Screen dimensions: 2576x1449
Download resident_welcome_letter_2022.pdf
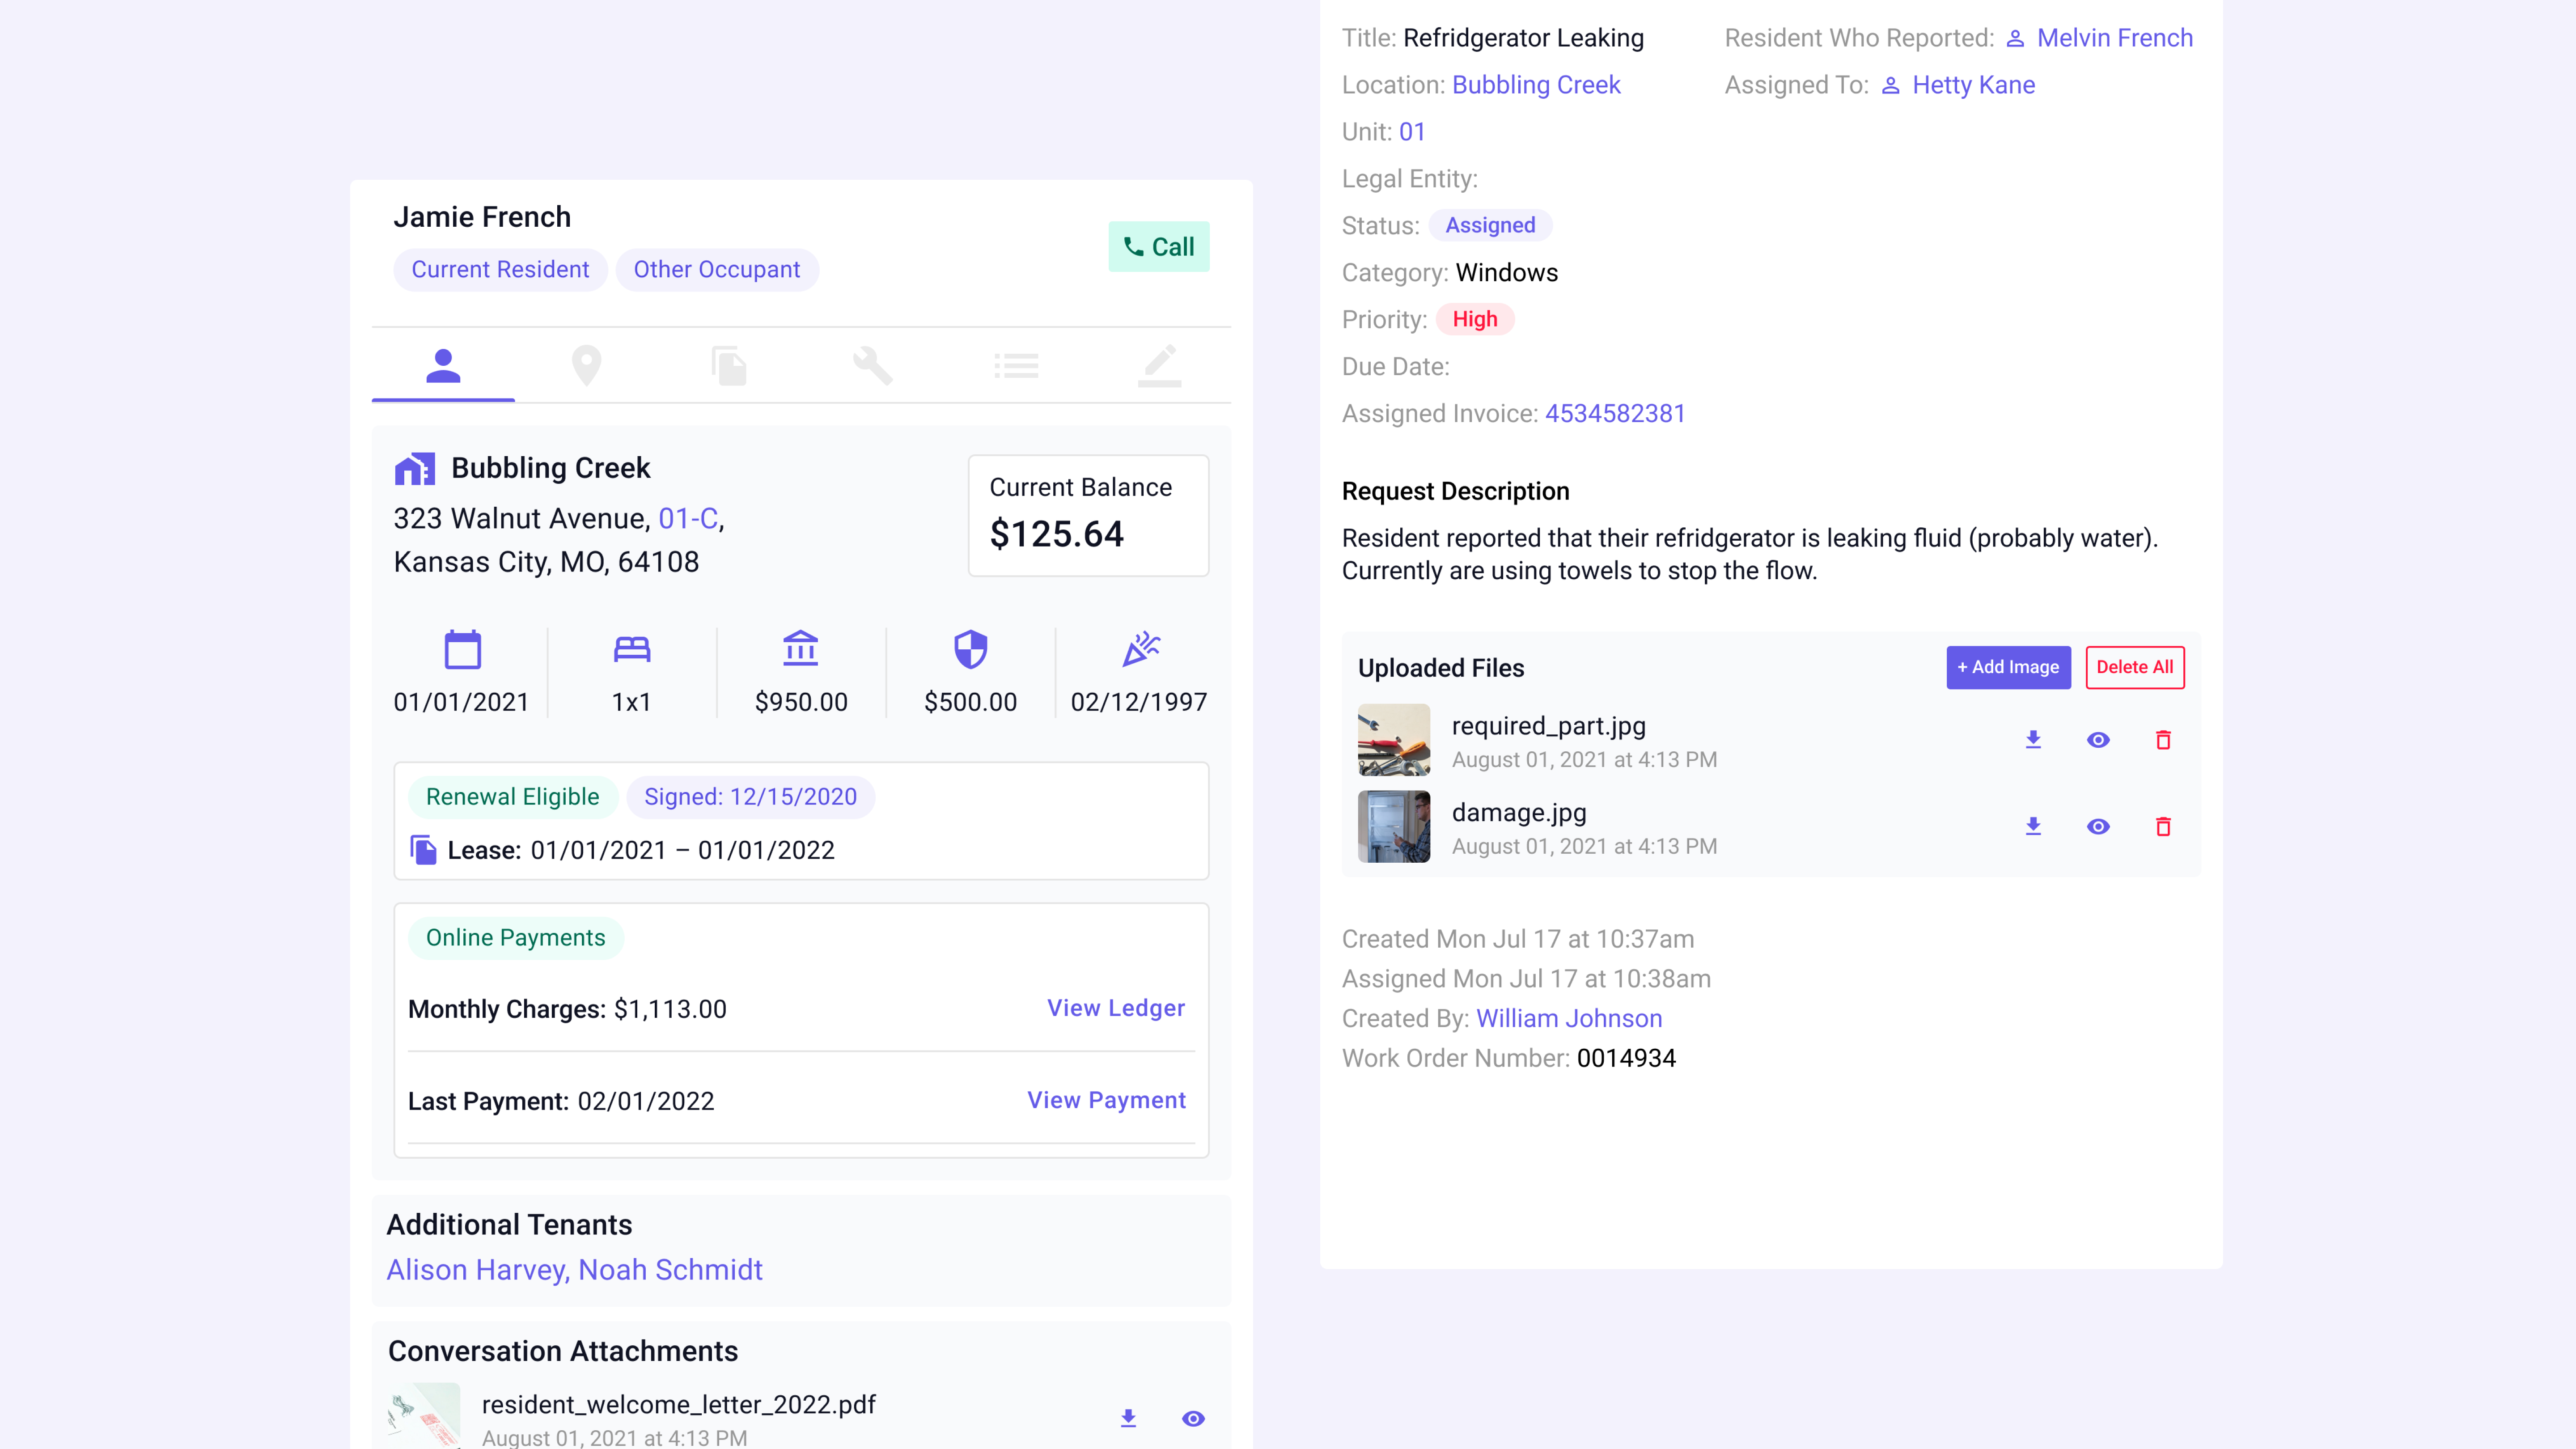click(1128, 1418)
